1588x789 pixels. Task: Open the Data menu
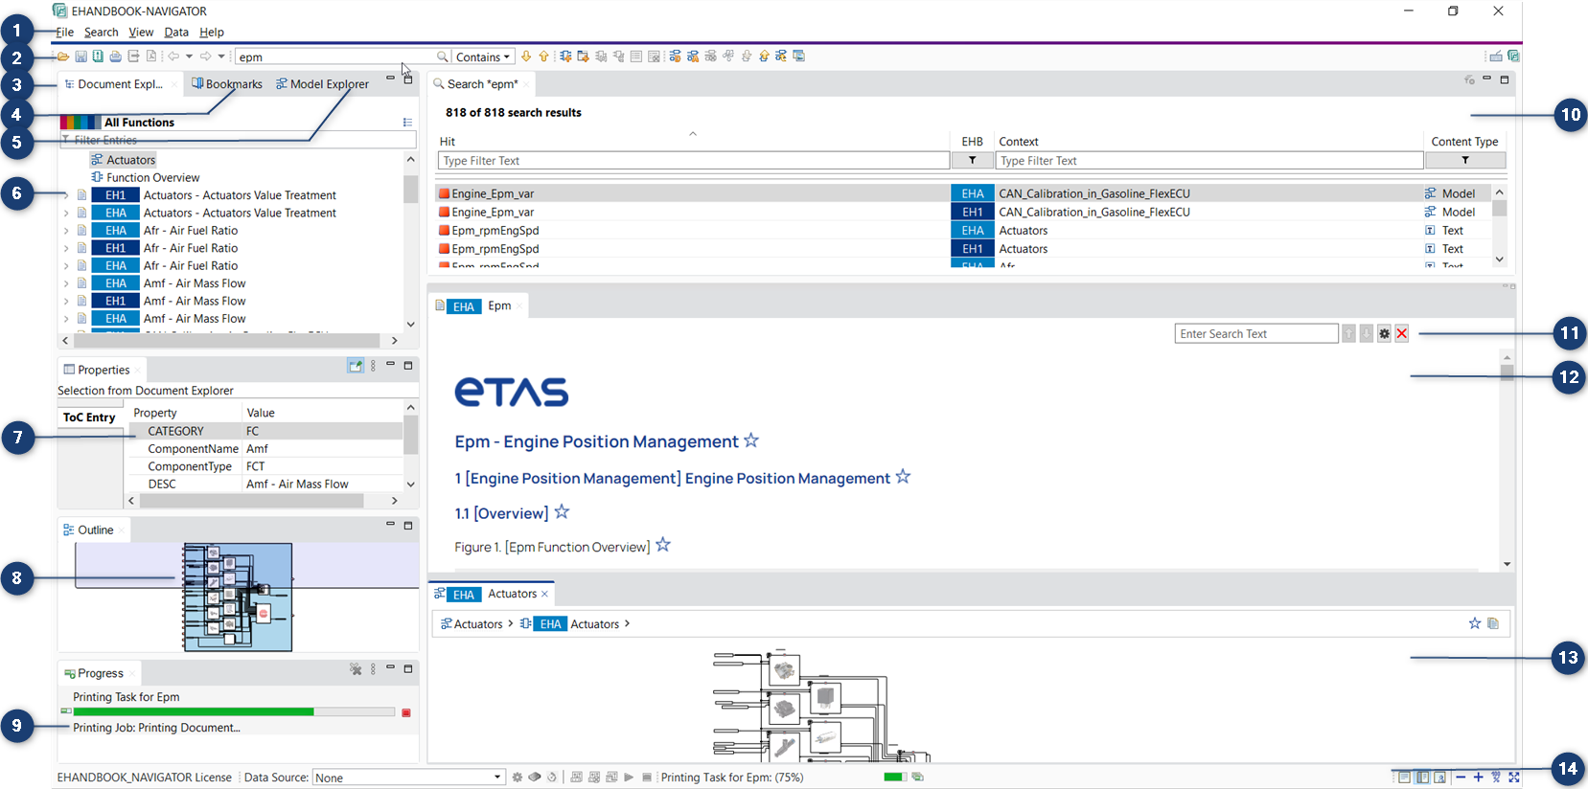pos(176,33)
